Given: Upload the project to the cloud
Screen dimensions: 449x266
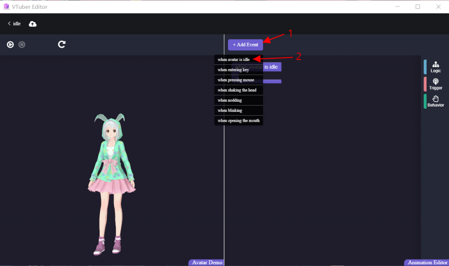Looking at the screenshot, I should pyautogui.click(x=32, y=23).
